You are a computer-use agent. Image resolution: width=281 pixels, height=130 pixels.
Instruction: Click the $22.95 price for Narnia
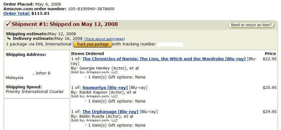[x=269, y=59]
